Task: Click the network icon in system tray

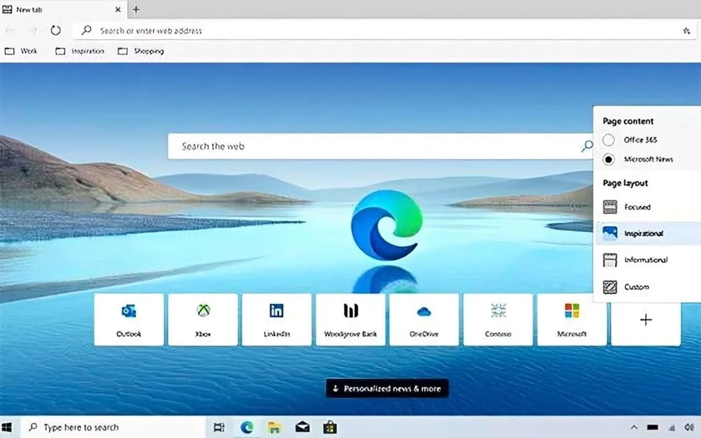Action: click(x=671, y=428)
